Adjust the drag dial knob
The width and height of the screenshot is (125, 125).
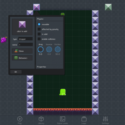tap(40, 49)
